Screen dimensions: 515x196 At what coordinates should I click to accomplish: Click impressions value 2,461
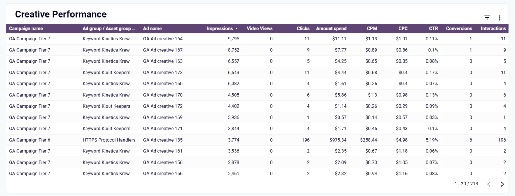point(233,174)
